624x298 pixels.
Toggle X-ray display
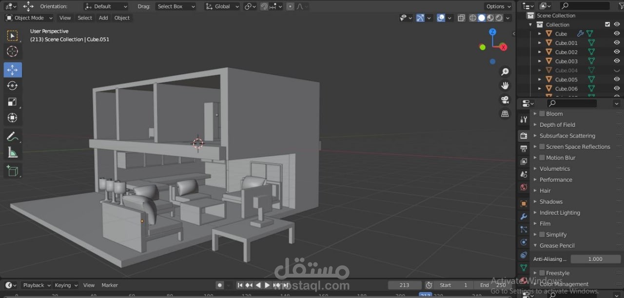click(462, 18)
